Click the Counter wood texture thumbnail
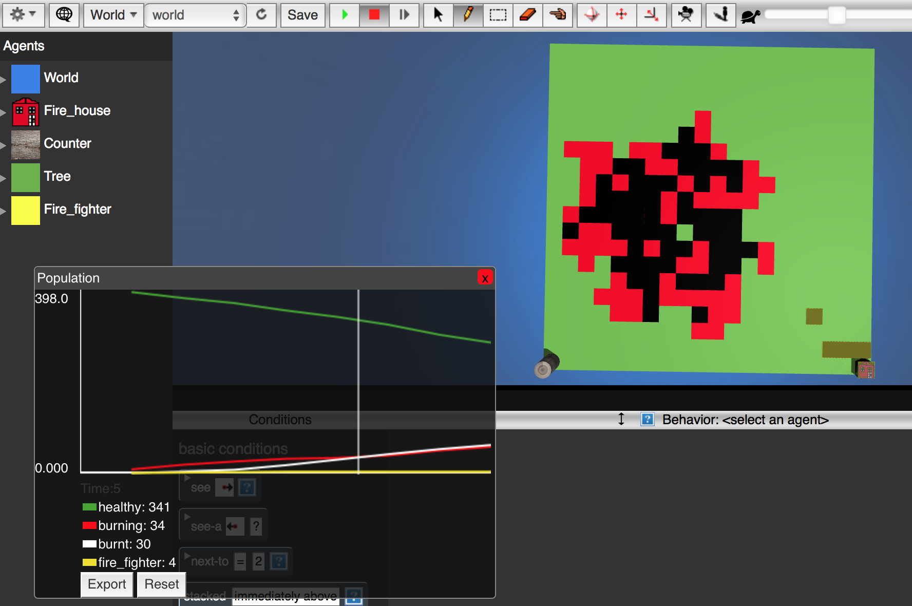 click(x=26, y=144)
